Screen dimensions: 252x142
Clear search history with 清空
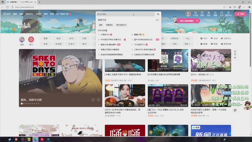coord(157,20)
